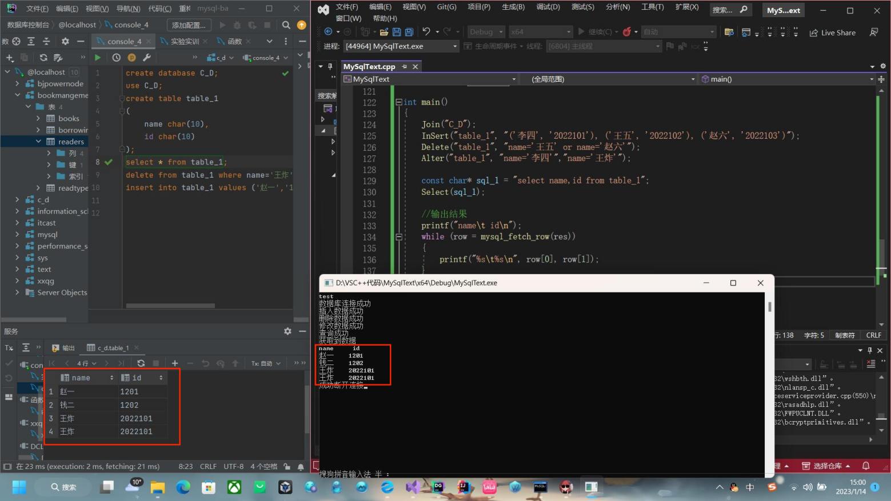
Task: Click the orange P icon in console toolbar
Action: (x=131, y=58)
